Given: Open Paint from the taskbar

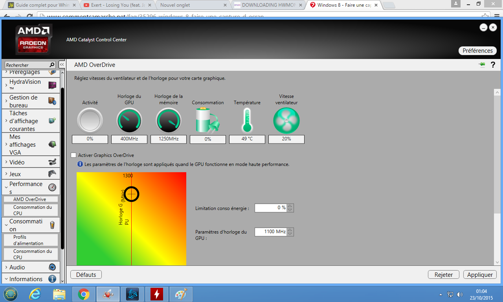Looking at the screenshot, I should click(181, 294).
